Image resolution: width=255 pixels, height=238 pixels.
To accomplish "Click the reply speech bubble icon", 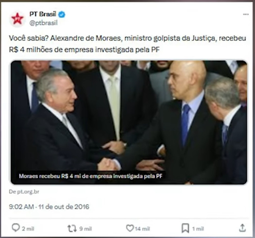I will (x=16, y=228).
